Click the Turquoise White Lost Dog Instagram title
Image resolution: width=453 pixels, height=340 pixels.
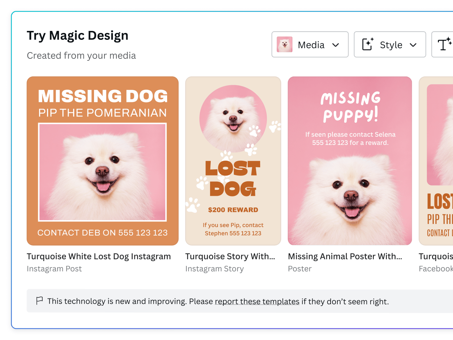click(x=99, y=256)
